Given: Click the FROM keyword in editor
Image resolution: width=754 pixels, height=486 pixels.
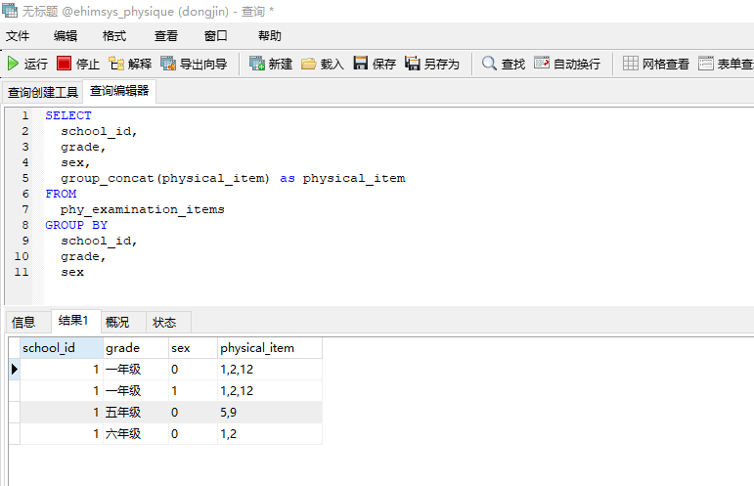Looking at the screenshot, I should 61,194.
